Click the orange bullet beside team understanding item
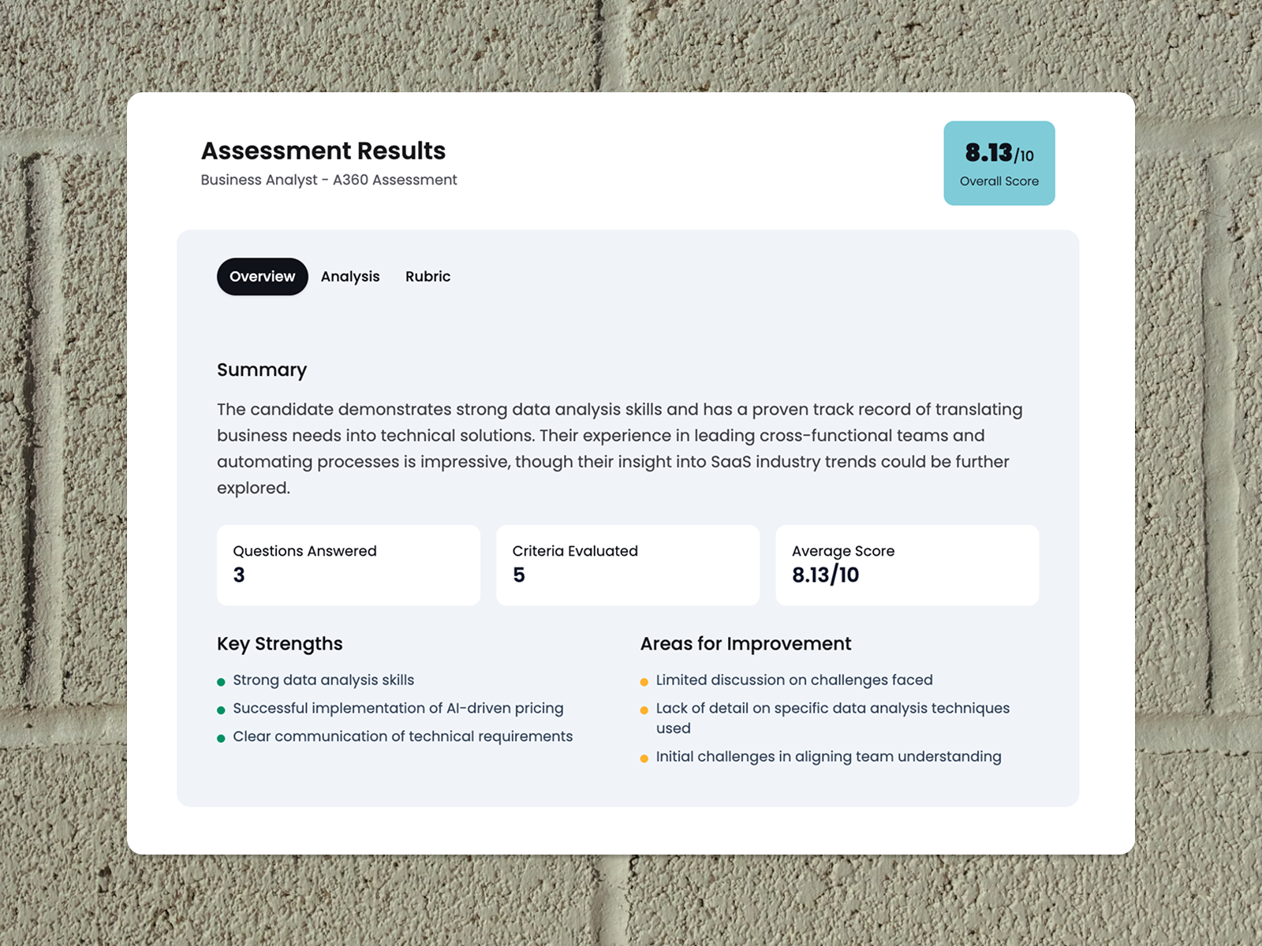 pos(645,757)
